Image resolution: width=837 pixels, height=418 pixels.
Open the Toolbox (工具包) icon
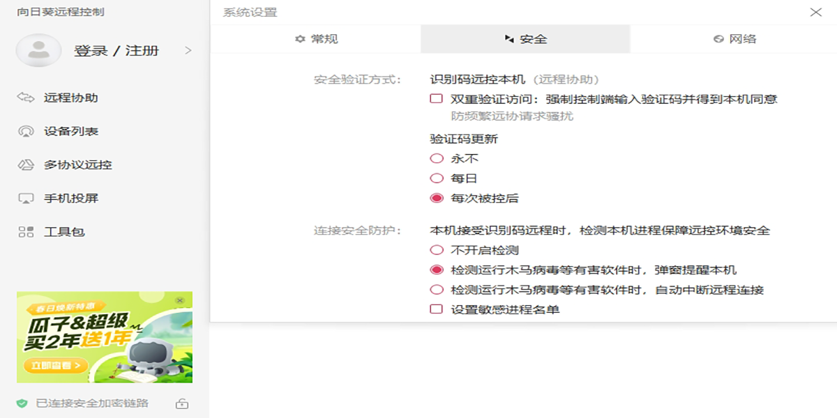pyautogui.click(x=26, y=231)
